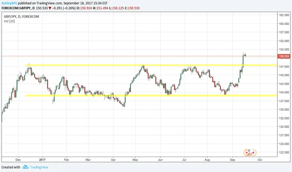Click the 142.500 price axis label
This screenshot has width=292, height=172.
(x=284, y=84)
